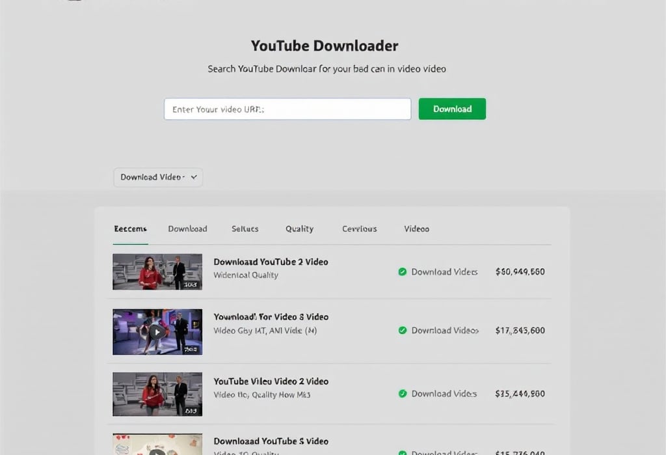Viewport: 666px width, 455px height.
Task: Click Download Videos link in the Video 8 row
Action: click(445, 331)
